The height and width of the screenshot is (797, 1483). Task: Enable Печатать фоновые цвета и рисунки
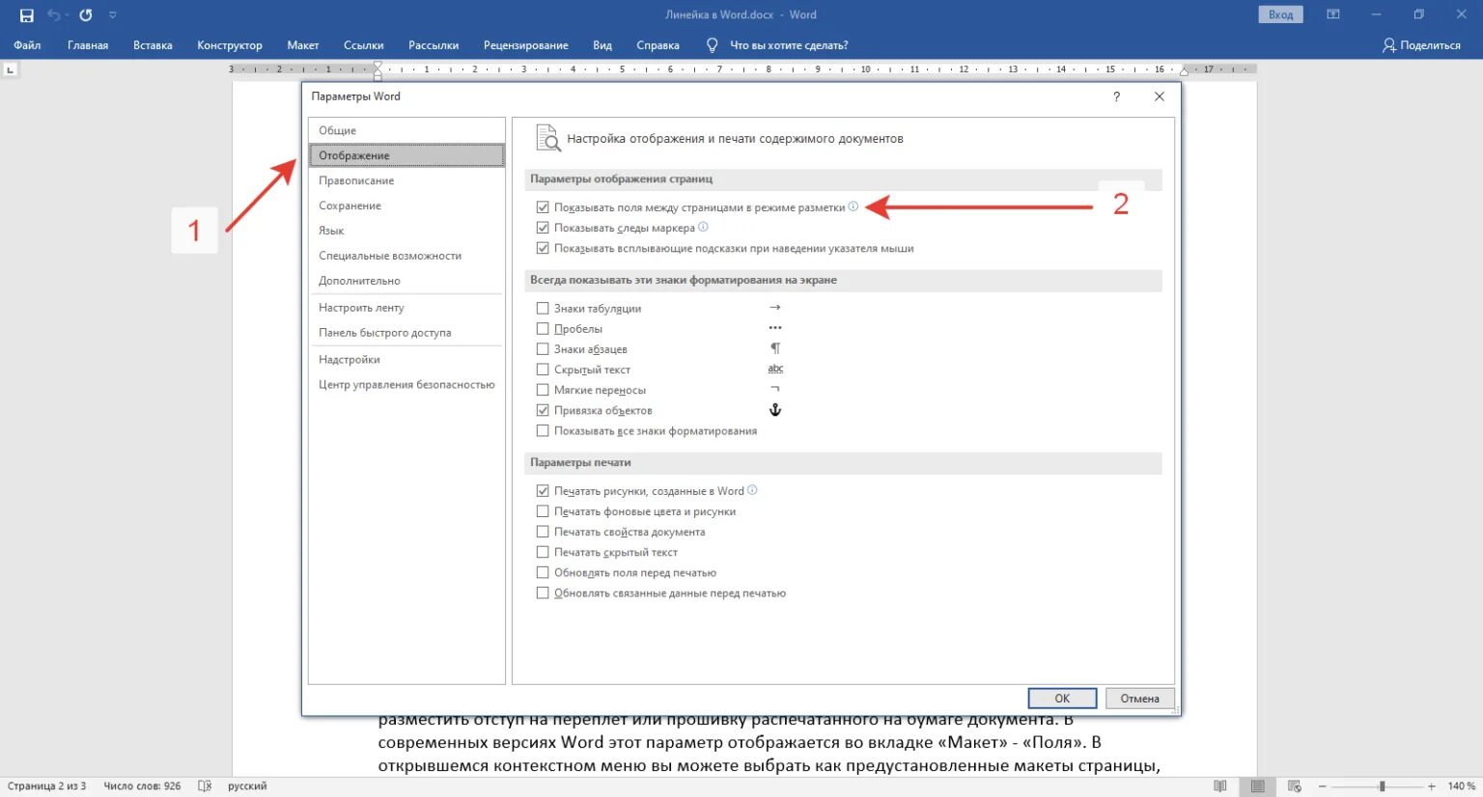(x=543, y=511)
